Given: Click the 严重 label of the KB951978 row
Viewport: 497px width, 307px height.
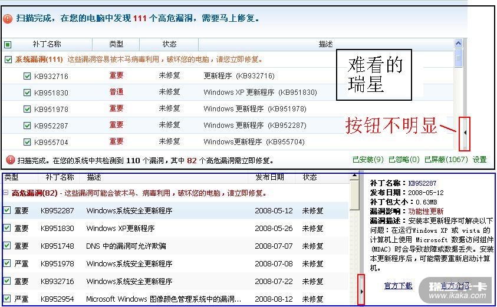Looking at the screenshot, I should [21, 263].
